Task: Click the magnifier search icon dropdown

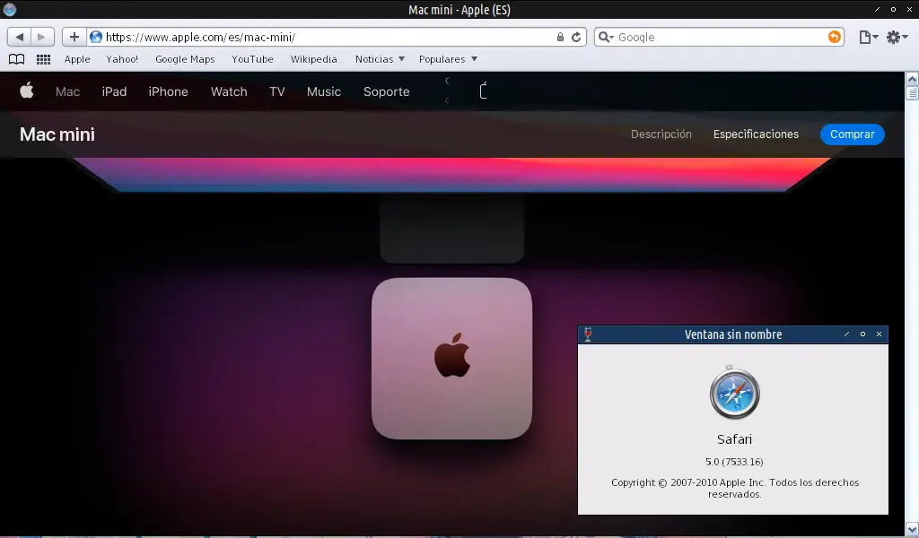Action: (x=606, y=37)
